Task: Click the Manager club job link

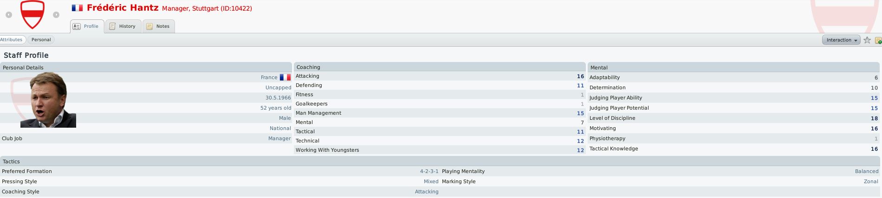Action: (x=279, y=138)
